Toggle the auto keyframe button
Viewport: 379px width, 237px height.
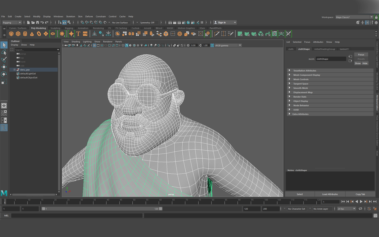(369, 209)
